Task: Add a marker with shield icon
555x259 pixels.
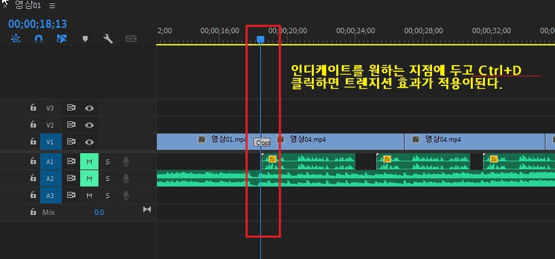Action: pos(85,39)
